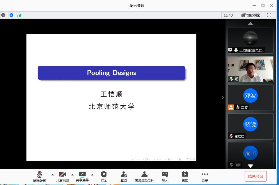The image size is (279, 185).
Task: Open the 安全 security options
Action: pyautogui.click(x=104, y=176)
